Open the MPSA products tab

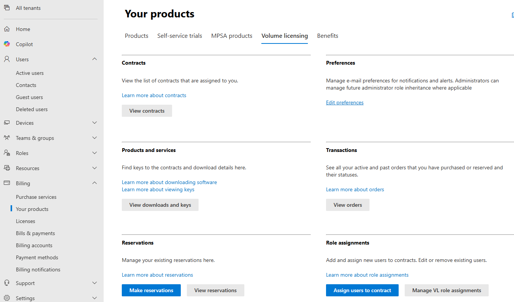[232, 36]
